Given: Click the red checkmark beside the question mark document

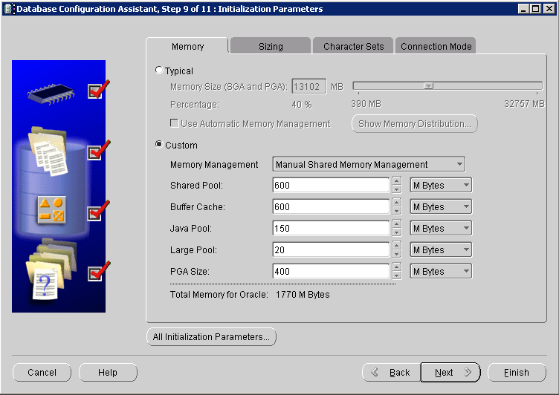Looking at the screenshot, I should 98,271.
